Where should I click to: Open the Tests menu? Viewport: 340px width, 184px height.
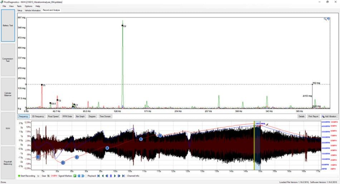[x=19, y=6]
